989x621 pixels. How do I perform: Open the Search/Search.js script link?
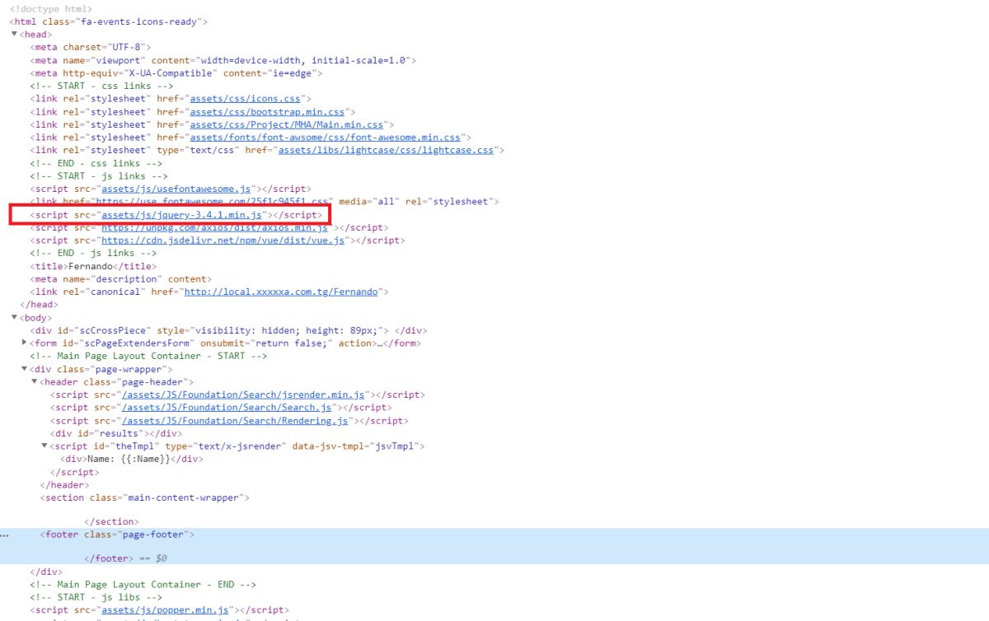coord(227,407)
